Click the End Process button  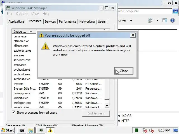coord(96,113)
